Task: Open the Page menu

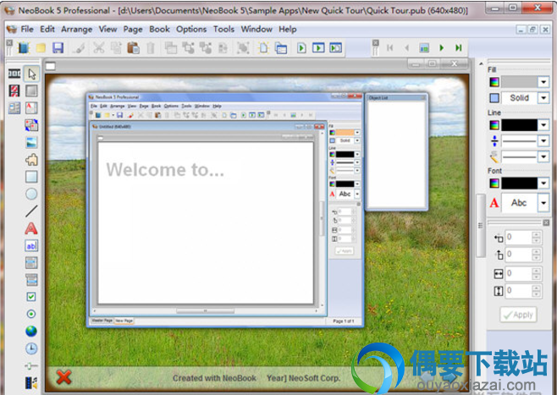Action: [133, 29]
